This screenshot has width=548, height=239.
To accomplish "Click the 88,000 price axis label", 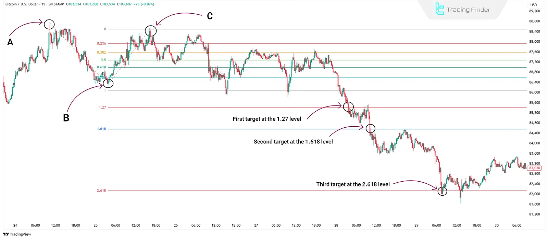I will [x=535, y=42].
